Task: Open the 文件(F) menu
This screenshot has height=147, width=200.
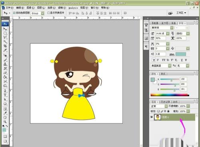Action: (x=10, y=8)
